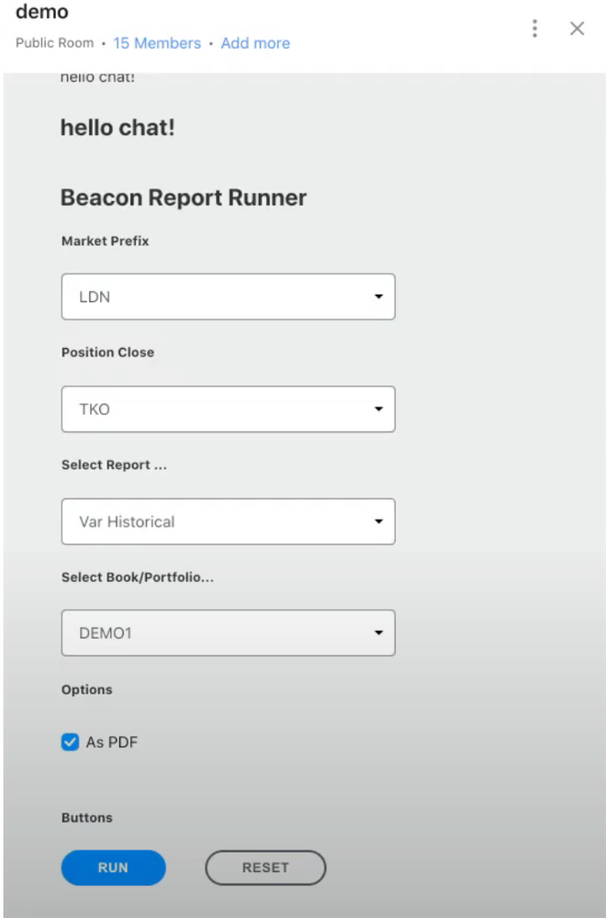Expand the Var Historical report dropdown
Viewport: 606px width, 918px height.
click(x=229, y=521)
